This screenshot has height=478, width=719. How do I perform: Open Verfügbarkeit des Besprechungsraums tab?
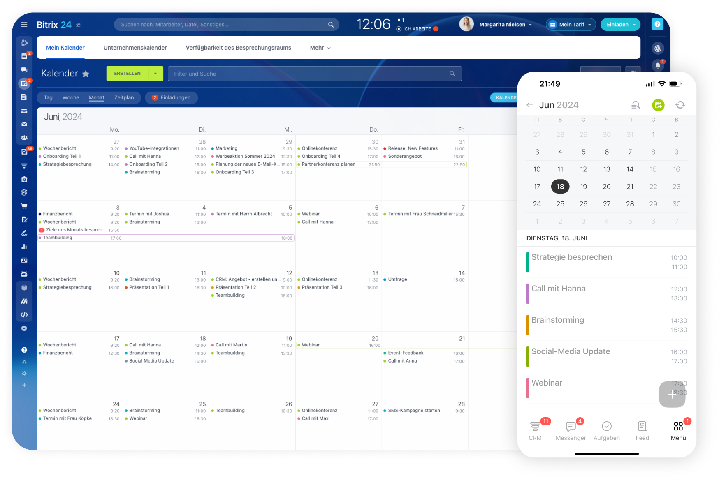pyautogui.click(x=238, y=48)
